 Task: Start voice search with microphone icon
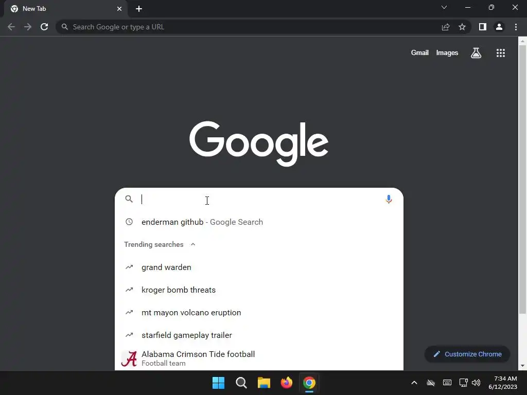(x=389, y=199)
